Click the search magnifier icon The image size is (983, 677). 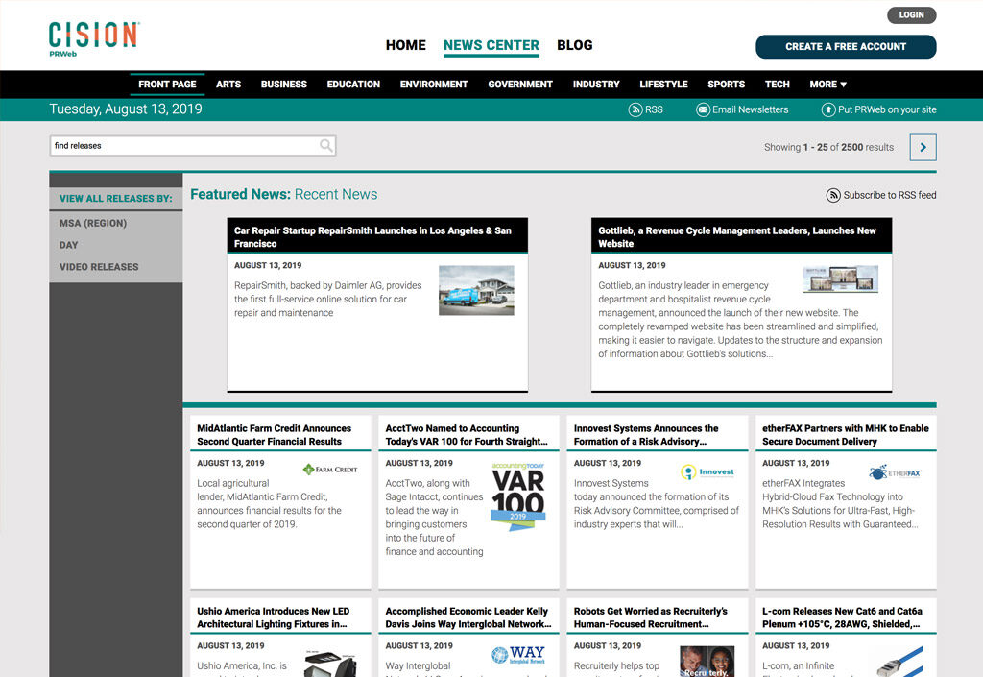coord(326,145)
